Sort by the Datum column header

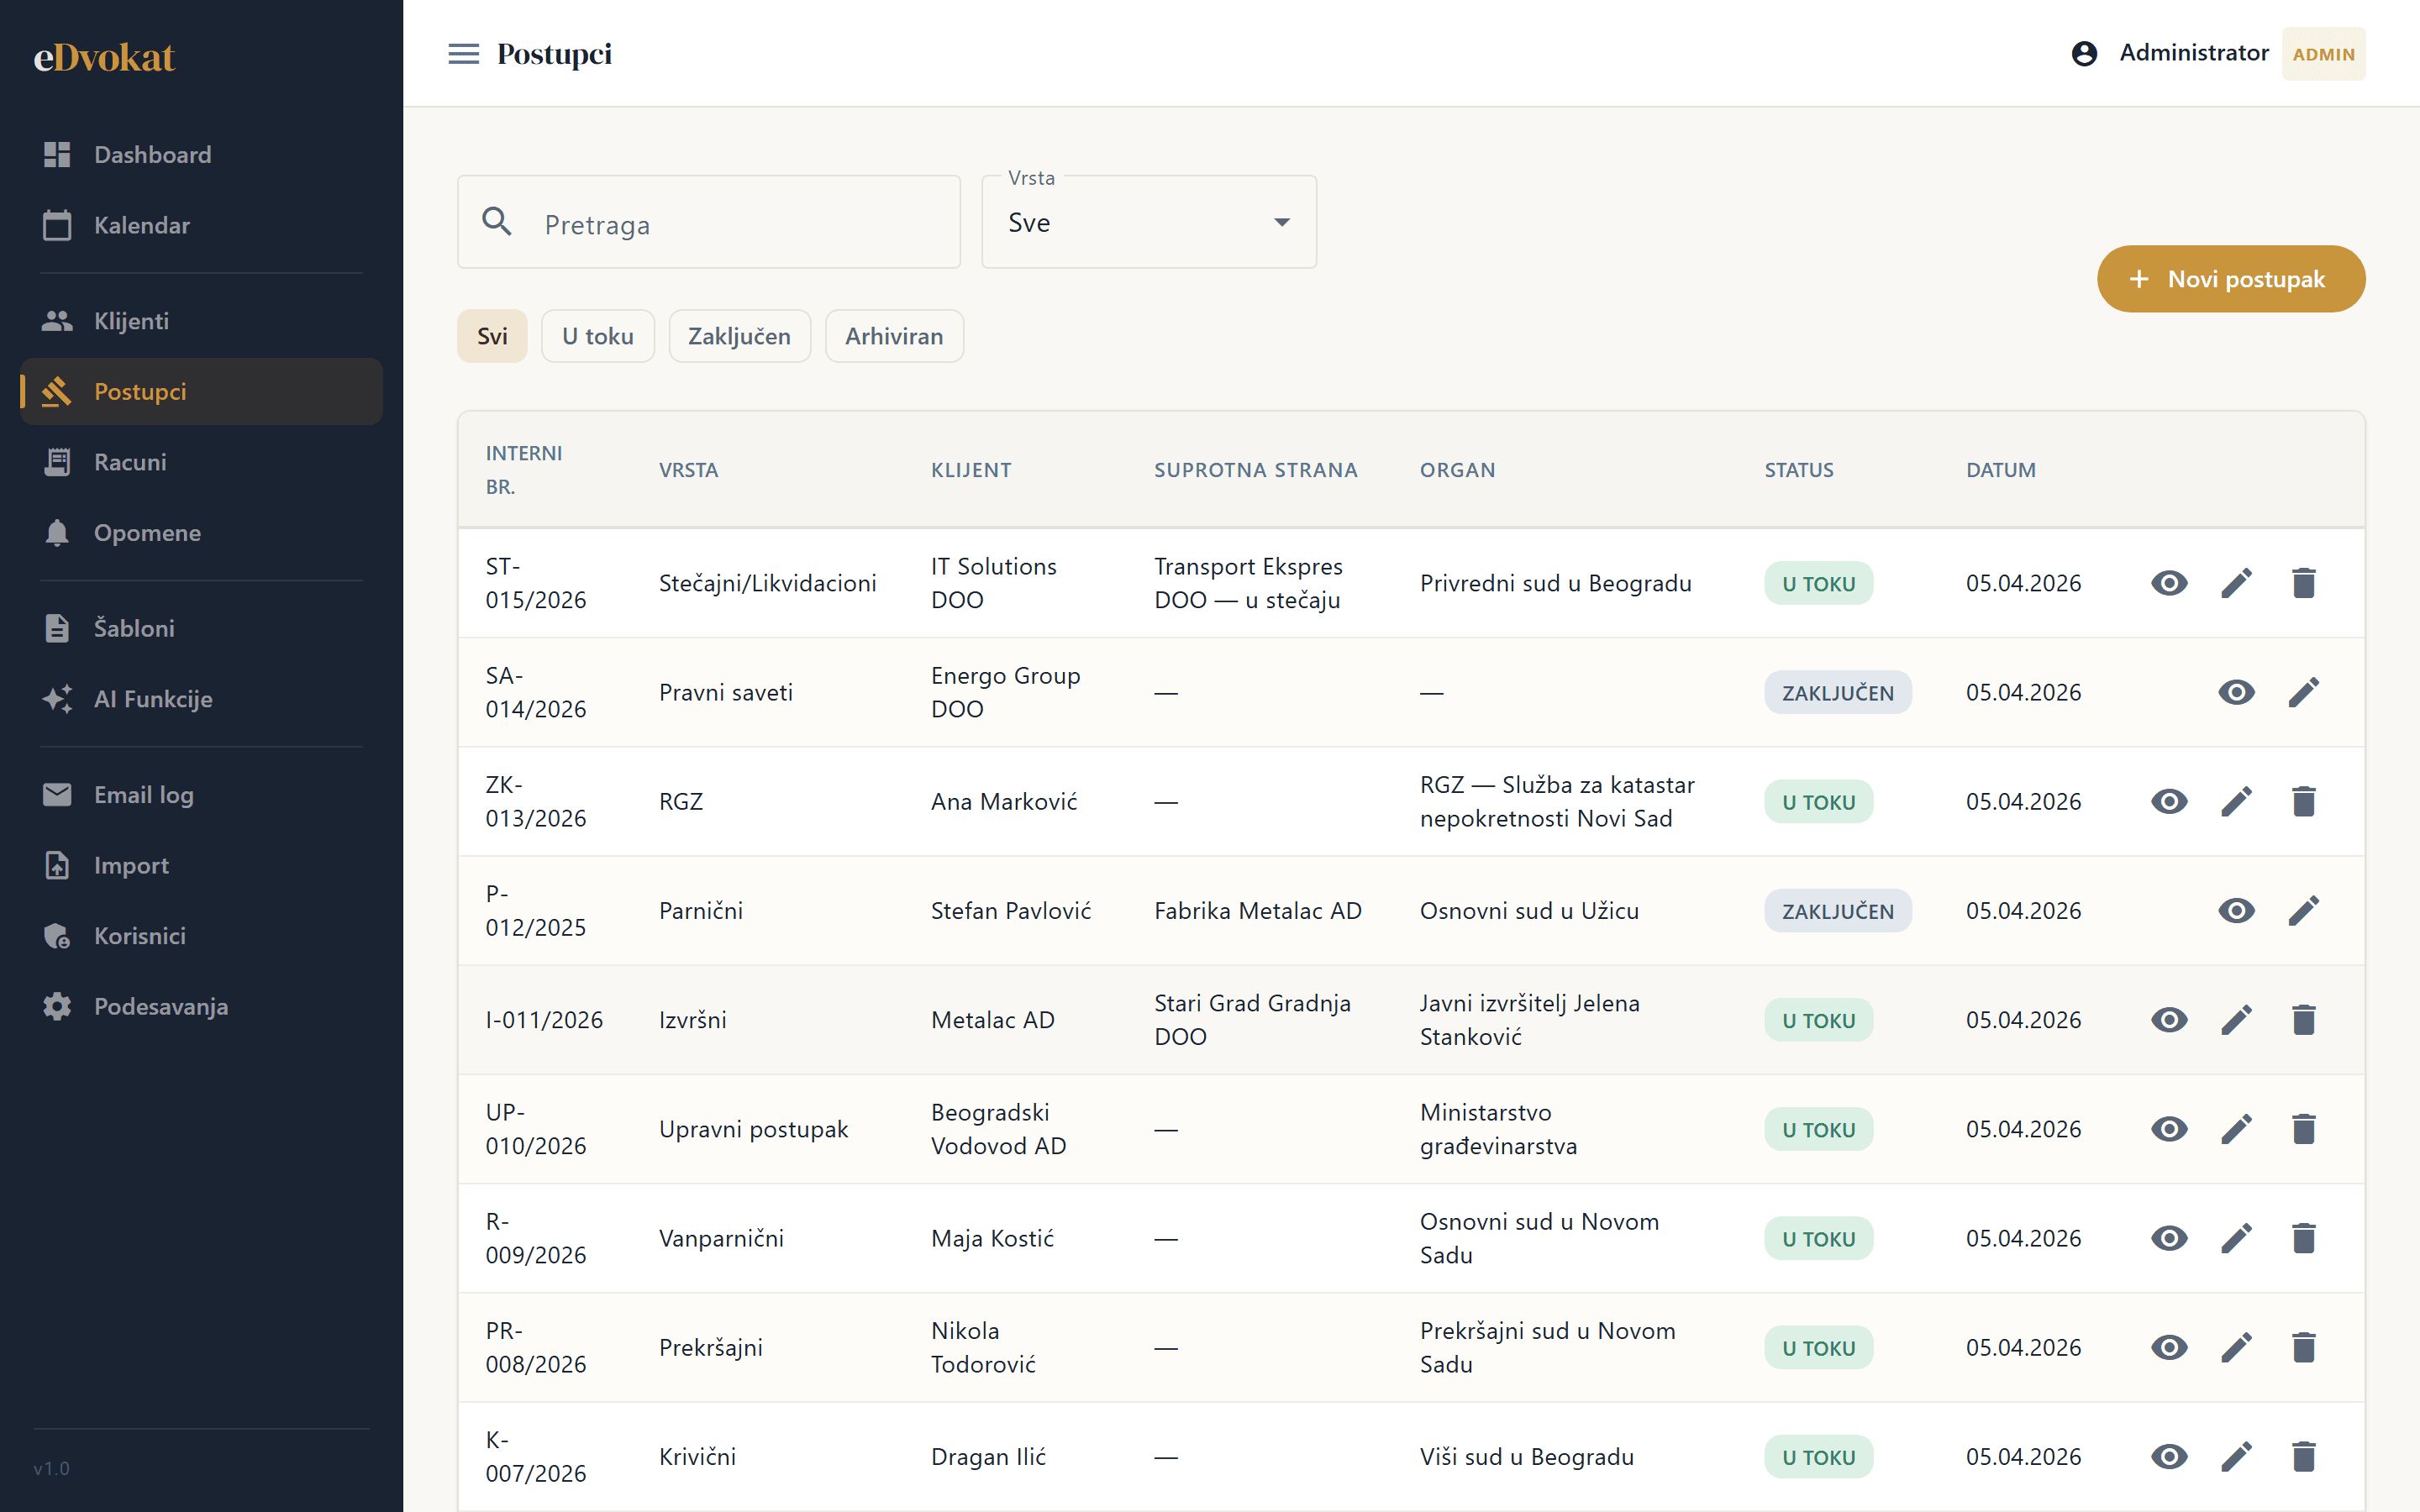point(2000,470)
